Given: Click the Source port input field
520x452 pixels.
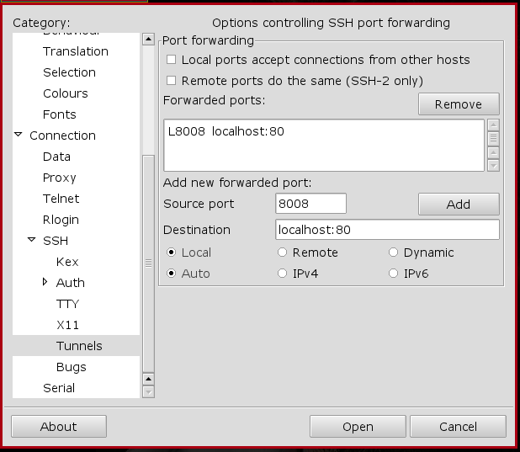Looking at the screenshot, I should (x=310, y=204).
